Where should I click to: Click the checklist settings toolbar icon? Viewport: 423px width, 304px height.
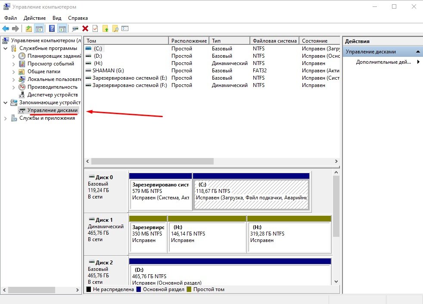(x=125, y=28)
